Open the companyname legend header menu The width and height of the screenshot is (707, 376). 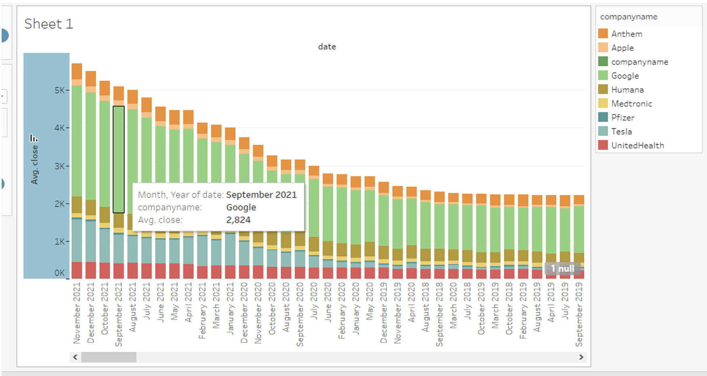coord(628,17)
